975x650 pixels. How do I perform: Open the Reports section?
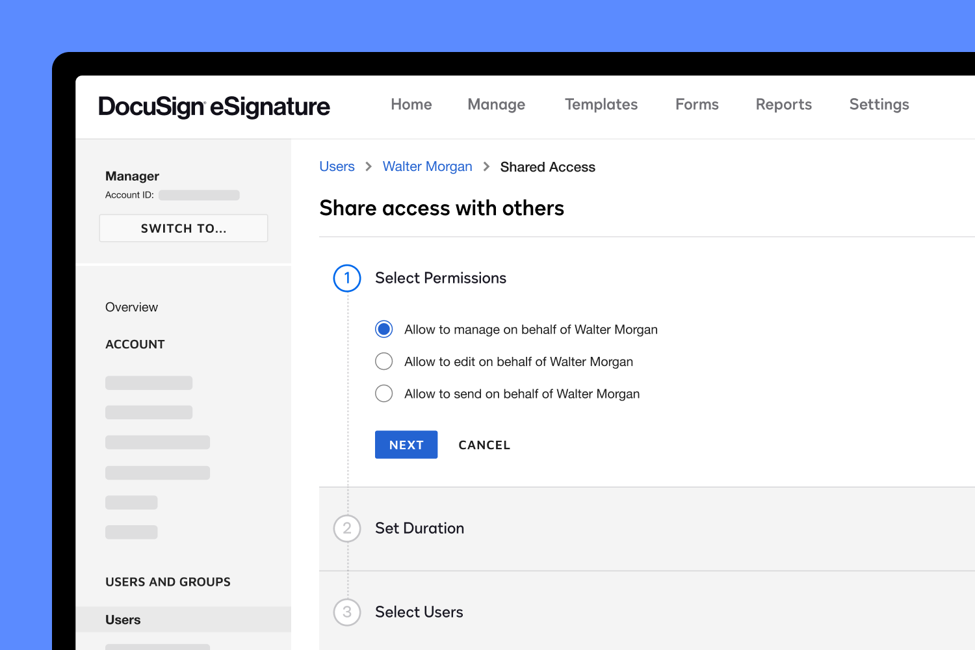(x=783, y=104)
